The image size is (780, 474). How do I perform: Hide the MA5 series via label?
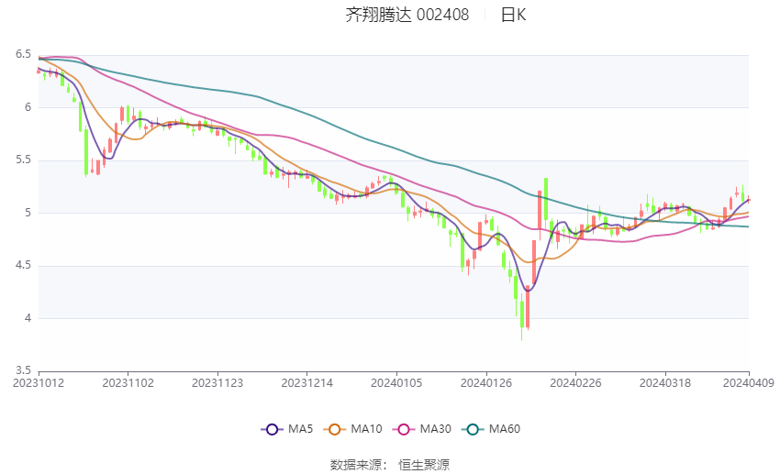pos(300,429)
